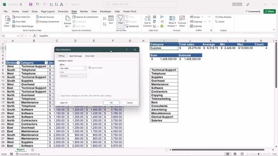The height and width of the screenshot is (156, 278).
Task: Add a new sheet with plus button
Action: (33, 150)
